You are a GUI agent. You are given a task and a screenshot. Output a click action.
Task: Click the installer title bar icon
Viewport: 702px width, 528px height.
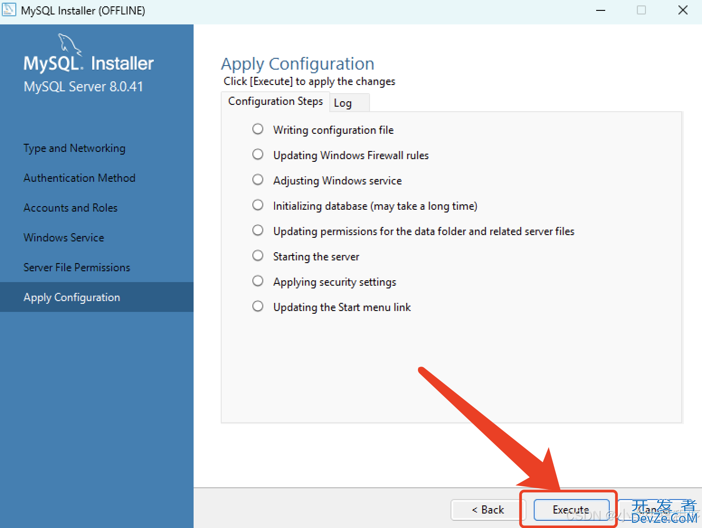pos(9,9)
